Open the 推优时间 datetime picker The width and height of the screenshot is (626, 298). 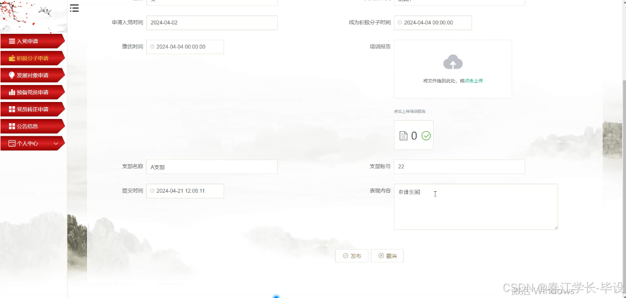(185, 47)
